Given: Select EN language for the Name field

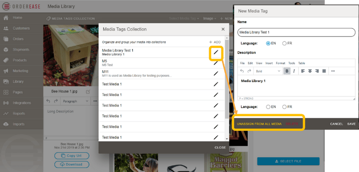Looking at the screenshot, I should (x=268, y=43).
